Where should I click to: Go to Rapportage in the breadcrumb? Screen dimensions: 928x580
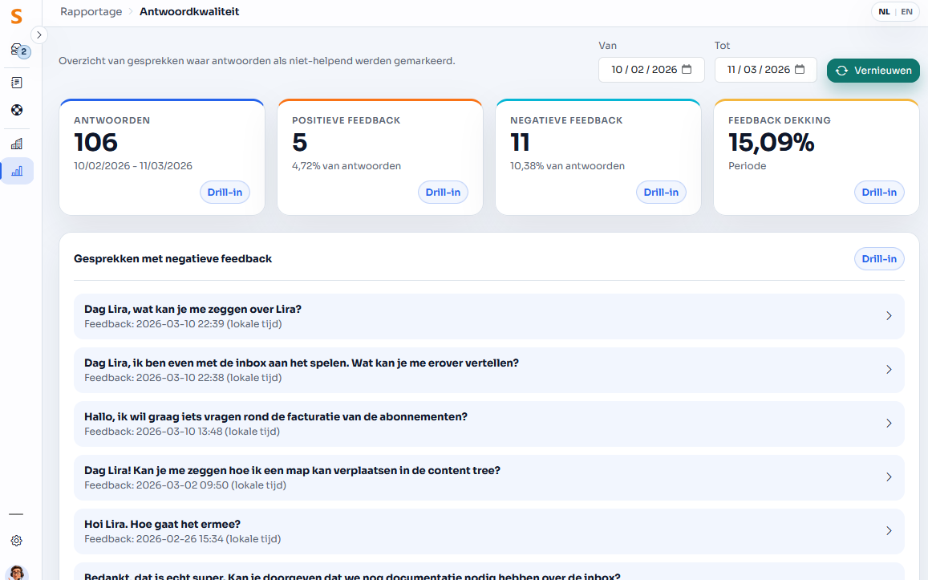coord(91,12)
